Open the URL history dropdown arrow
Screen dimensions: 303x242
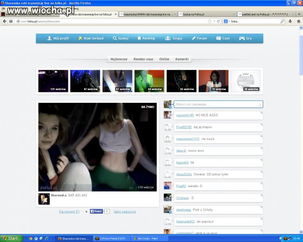(x=214, y=21)
